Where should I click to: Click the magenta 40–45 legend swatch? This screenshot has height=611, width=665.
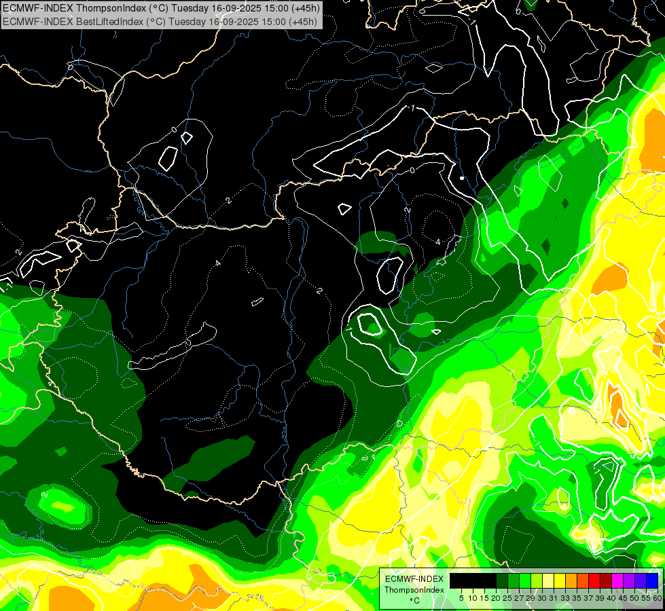(617, 581)
